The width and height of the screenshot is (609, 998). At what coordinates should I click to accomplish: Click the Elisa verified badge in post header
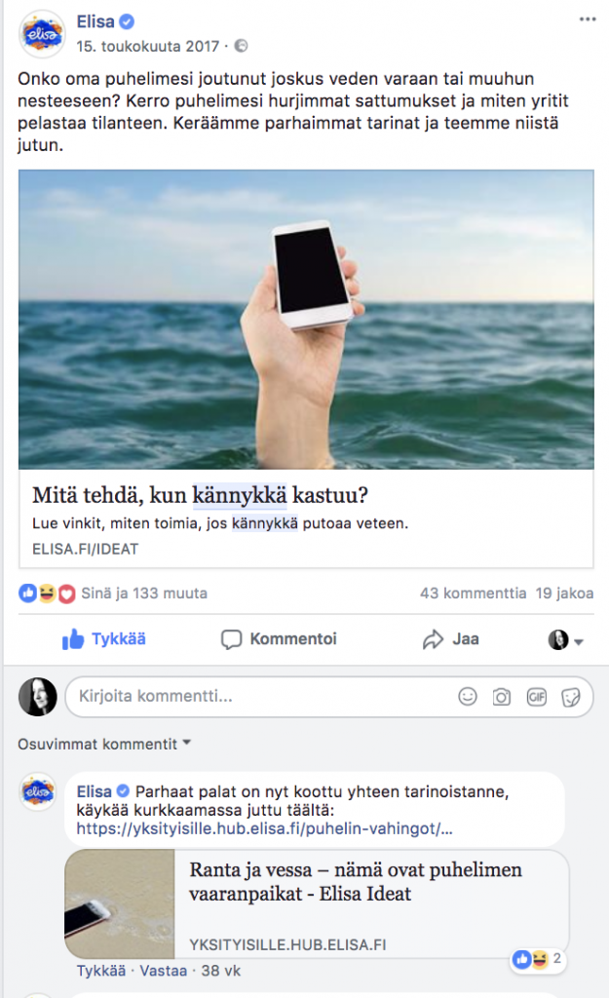[127, 21]
